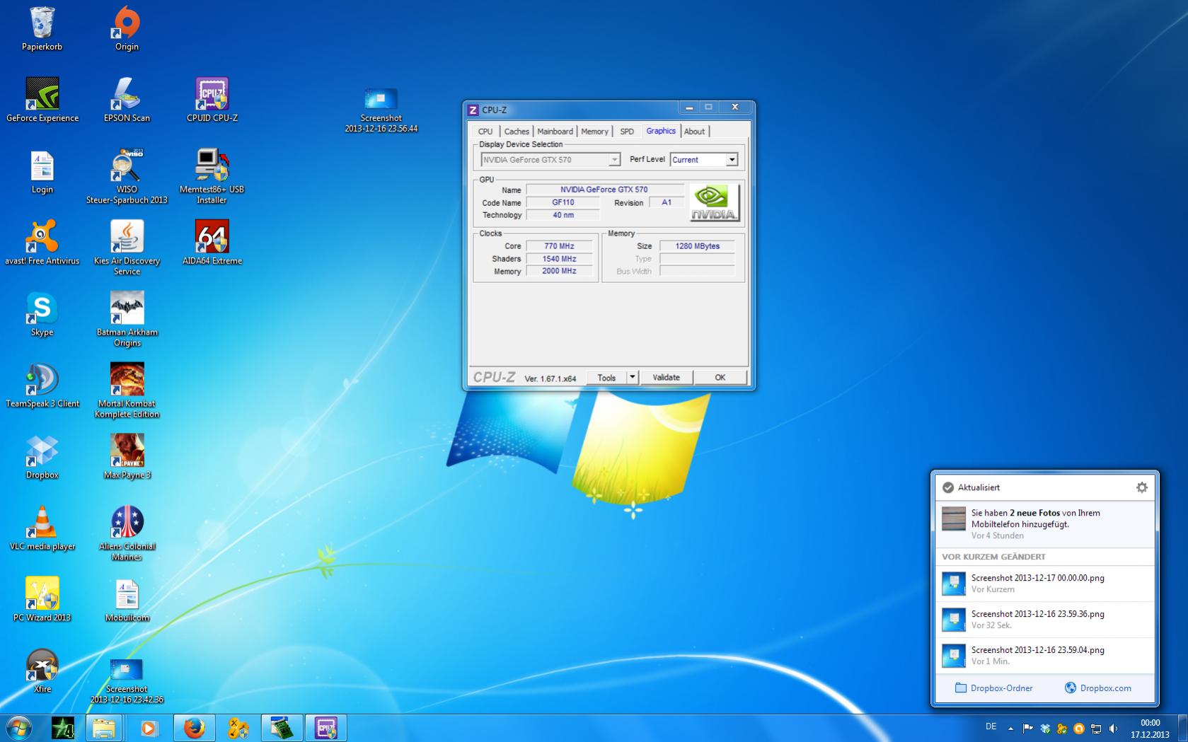The width and height of the screenshot is (1188, 742).
Task: Show hidden system tray icons
Action: coord(1010,728)
